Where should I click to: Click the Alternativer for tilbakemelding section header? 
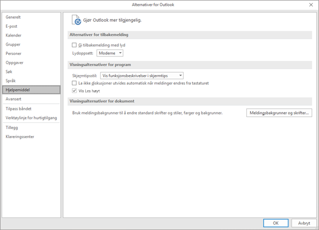click(190, 35)
